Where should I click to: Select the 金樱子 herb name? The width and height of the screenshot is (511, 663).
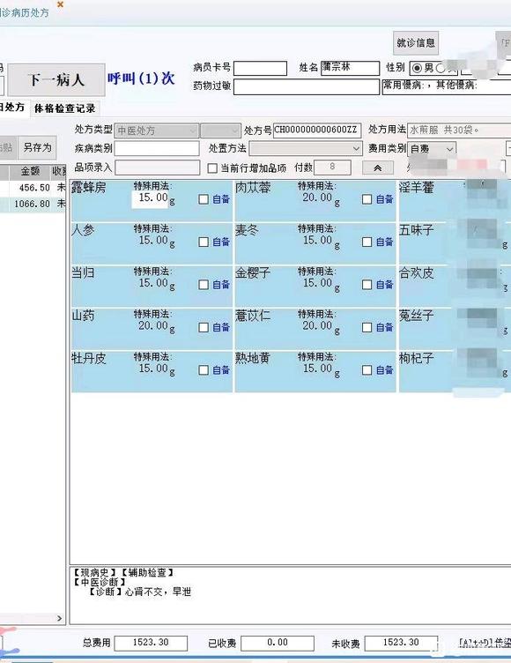(x=253, y=273)
